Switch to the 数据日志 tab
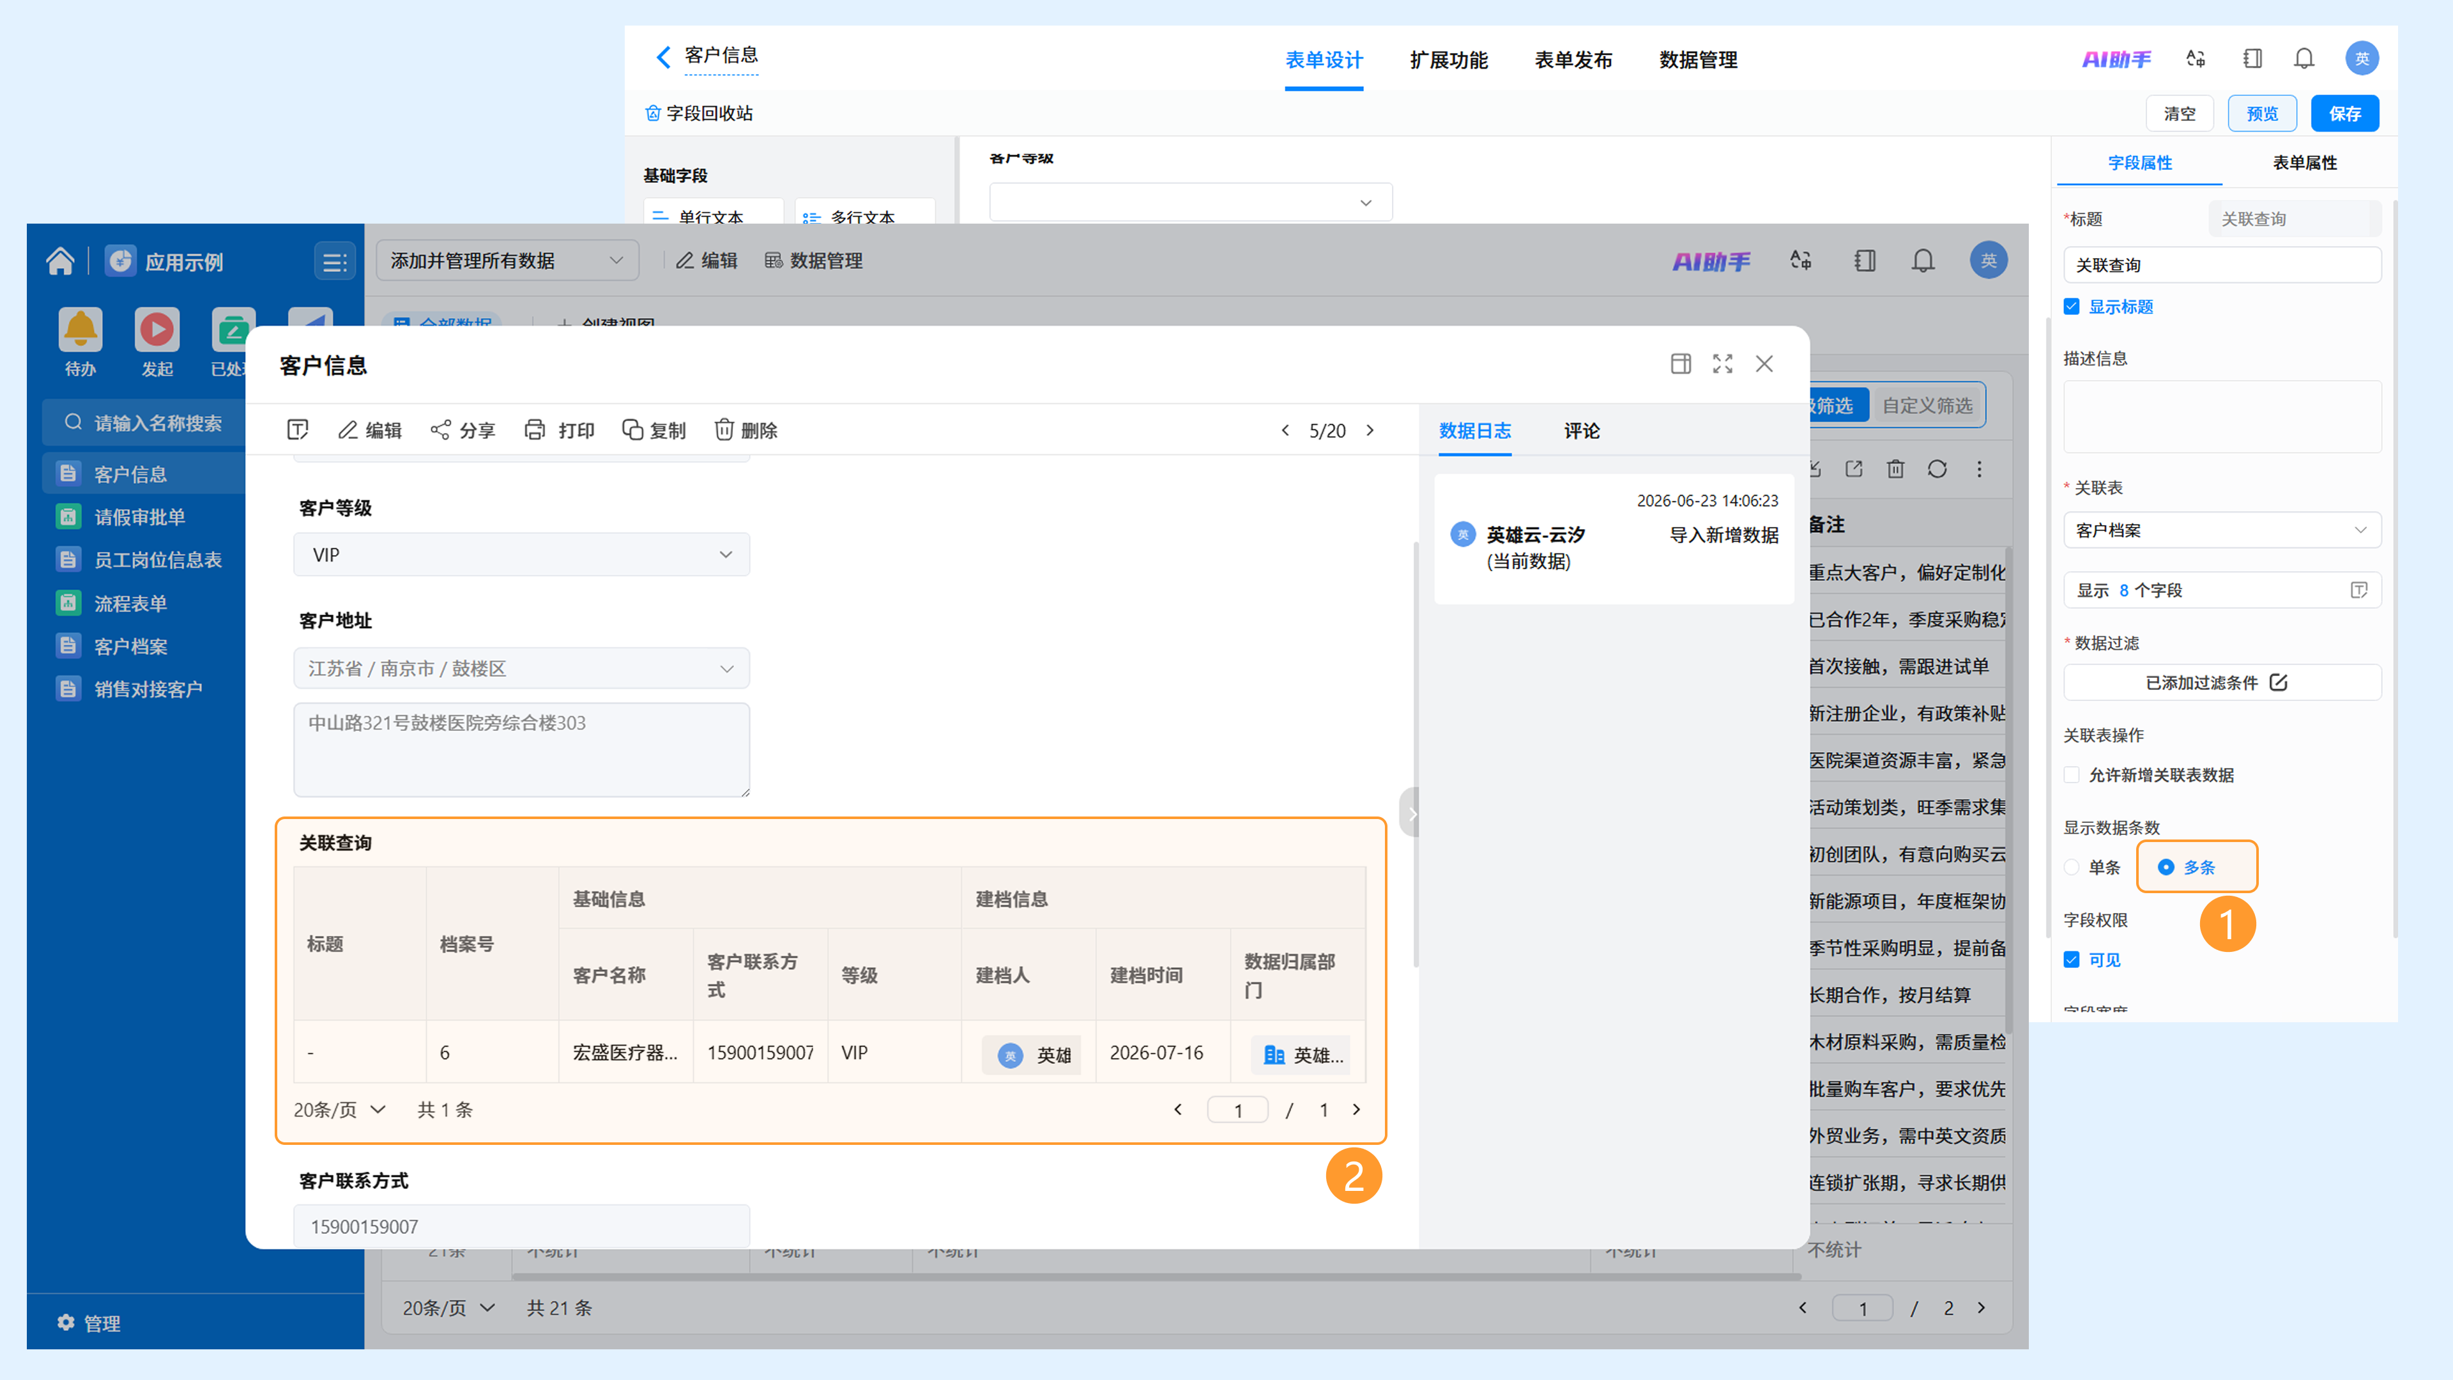 1475,431
